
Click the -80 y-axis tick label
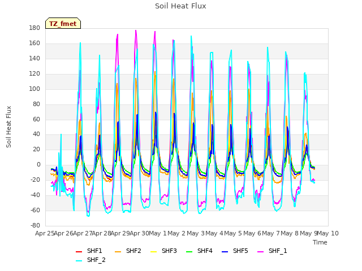(x=35, y=225)
